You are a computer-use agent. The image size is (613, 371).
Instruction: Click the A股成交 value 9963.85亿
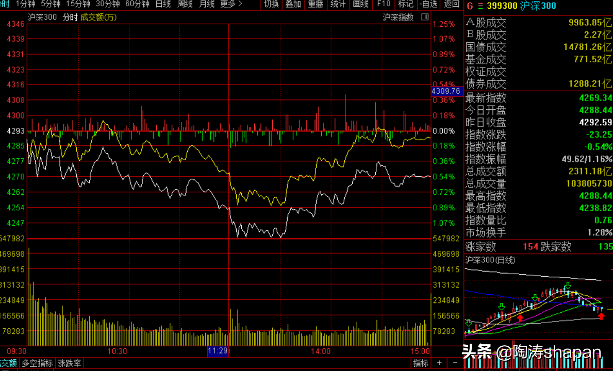(590, 23)
